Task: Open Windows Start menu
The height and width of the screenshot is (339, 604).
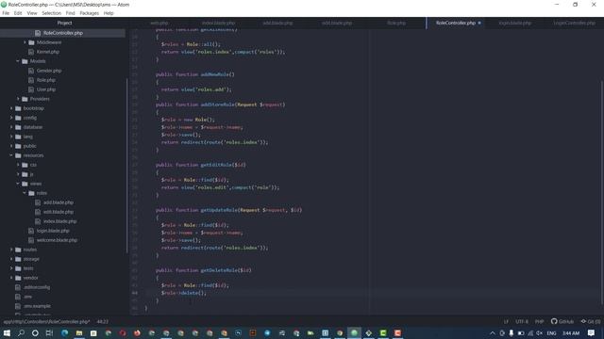Action: coord(7,332)
